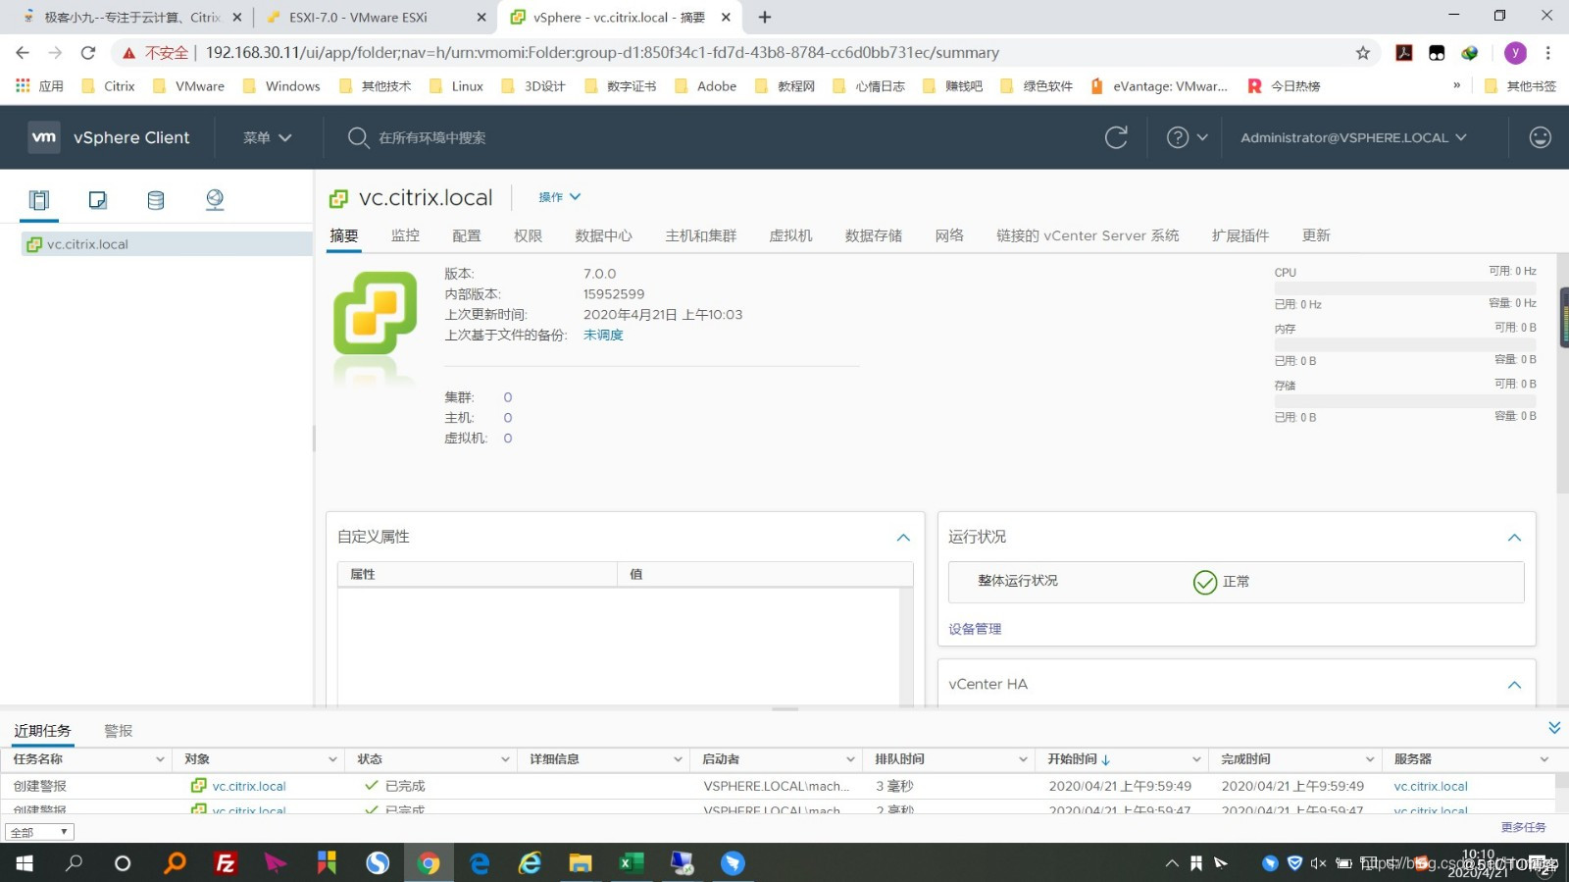Image resolution: width=1569 pixels, height=882 pixels.
Task: Open the 集群 count link
Action: click(508, 397)
